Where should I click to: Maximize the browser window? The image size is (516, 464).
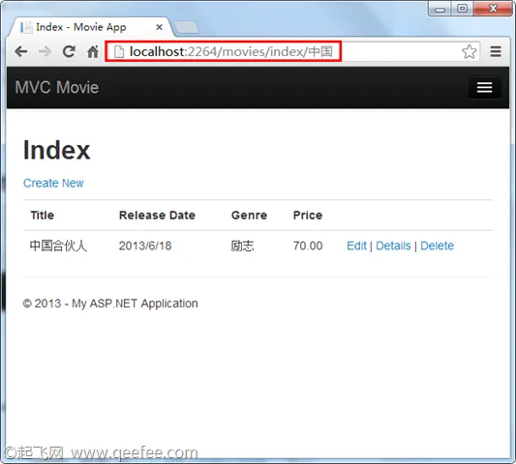coord(463,8)
